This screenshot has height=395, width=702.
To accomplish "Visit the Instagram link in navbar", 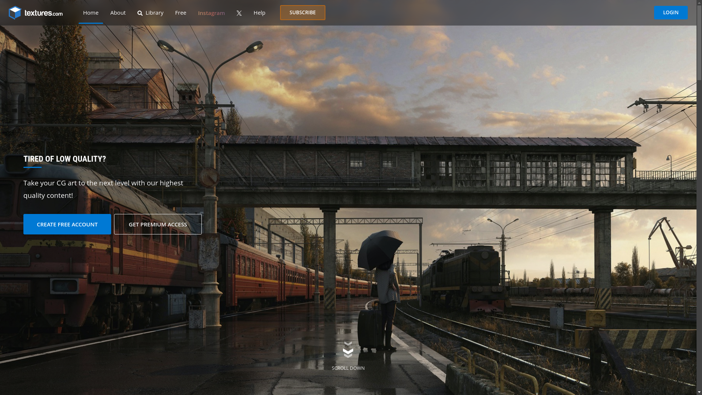I will click(x=211, y=13).
